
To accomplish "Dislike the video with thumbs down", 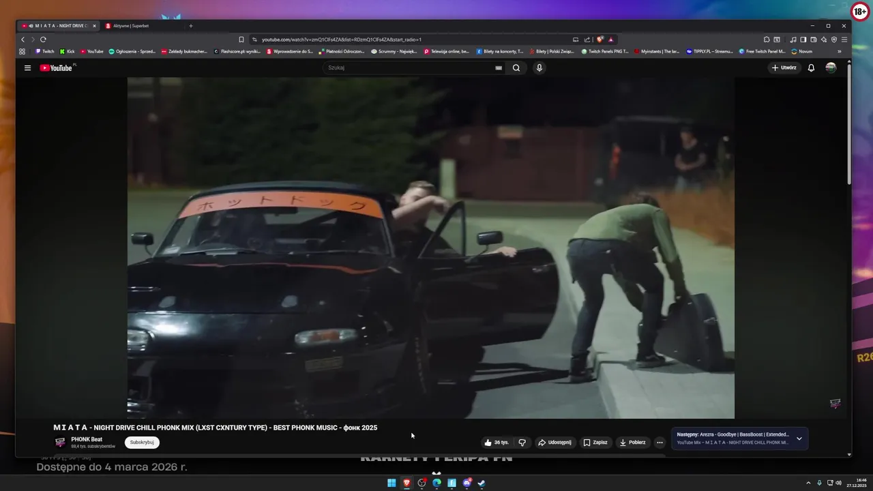I will pos(522,443).
